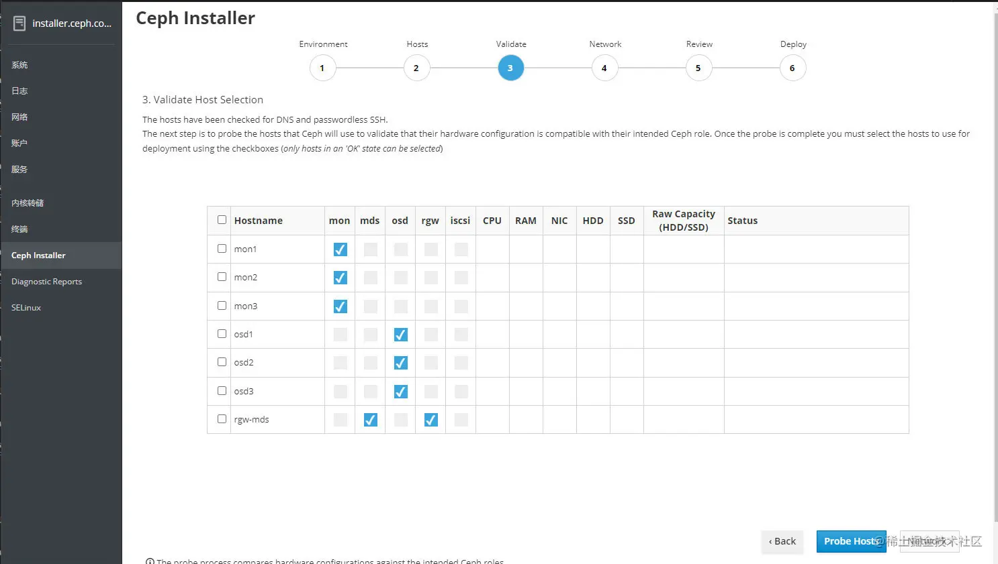The width and height of the screenshot is (998, 564).
Task: Click the Raw Capacity (HDD/SSD) column header
Action: [x=684, y=221]
